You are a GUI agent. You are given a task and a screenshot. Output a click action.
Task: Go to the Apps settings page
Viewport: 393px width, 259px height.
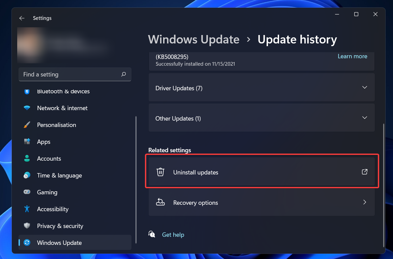[x=75, y=141]
